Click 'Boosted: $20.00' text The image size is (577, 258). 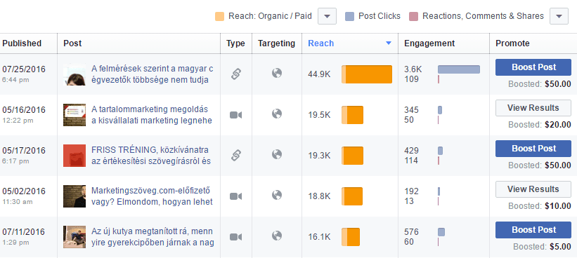pos(540,125)
